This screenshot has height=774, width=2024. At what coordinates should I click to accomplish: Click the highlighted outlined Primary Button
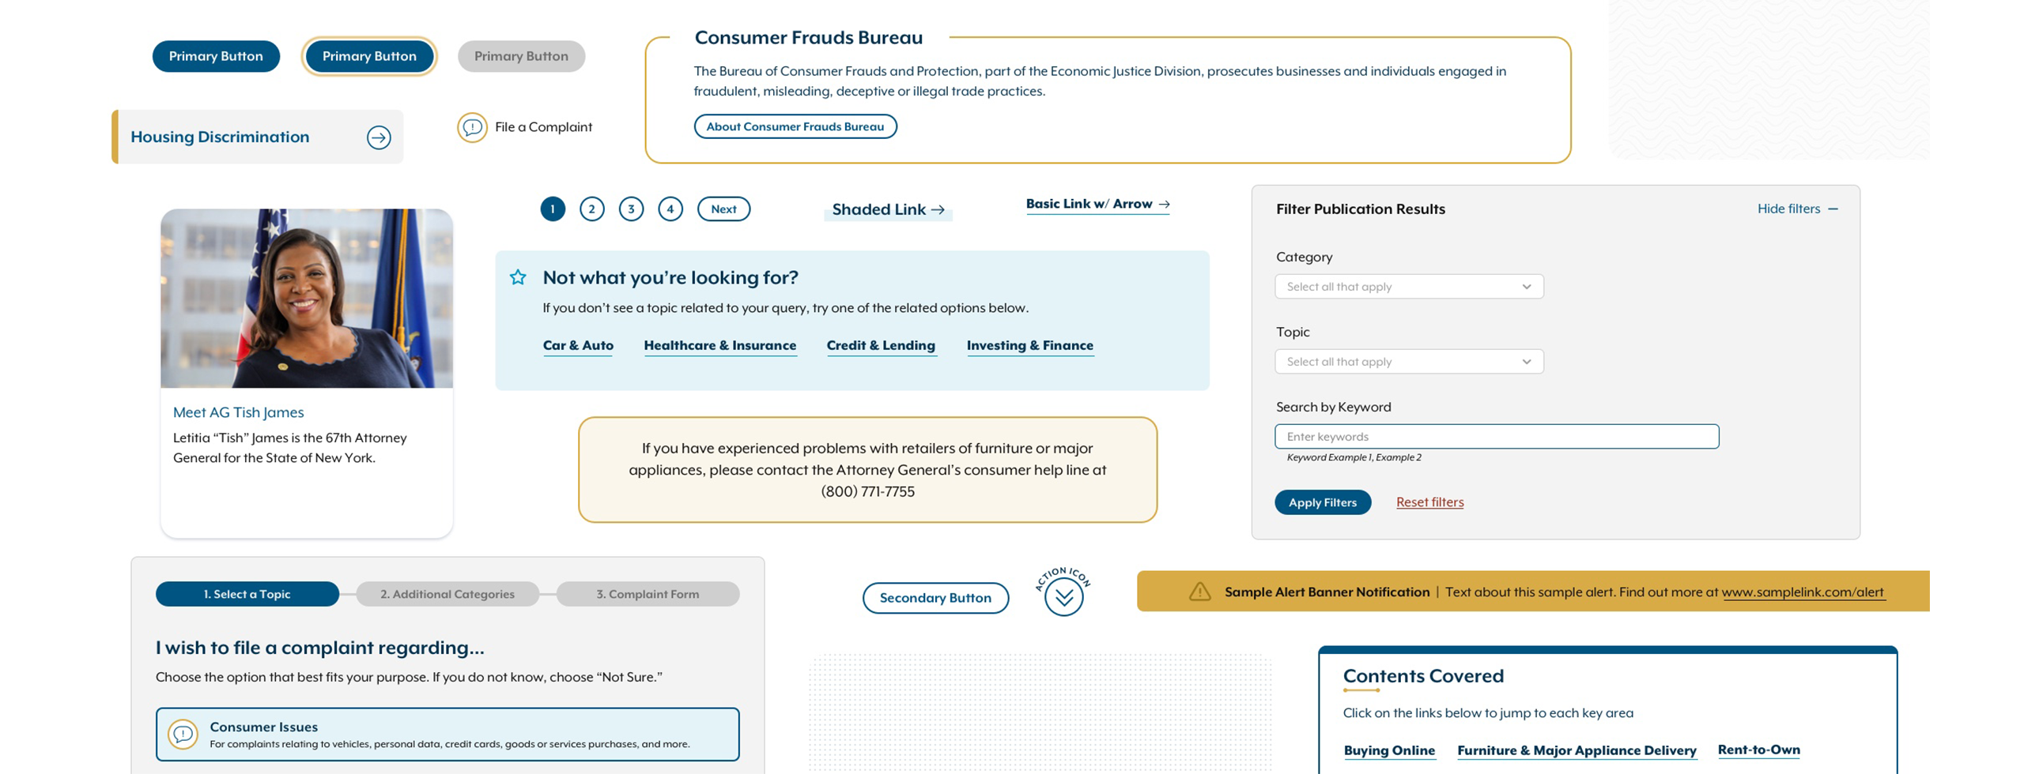click(x=368, y=56)
